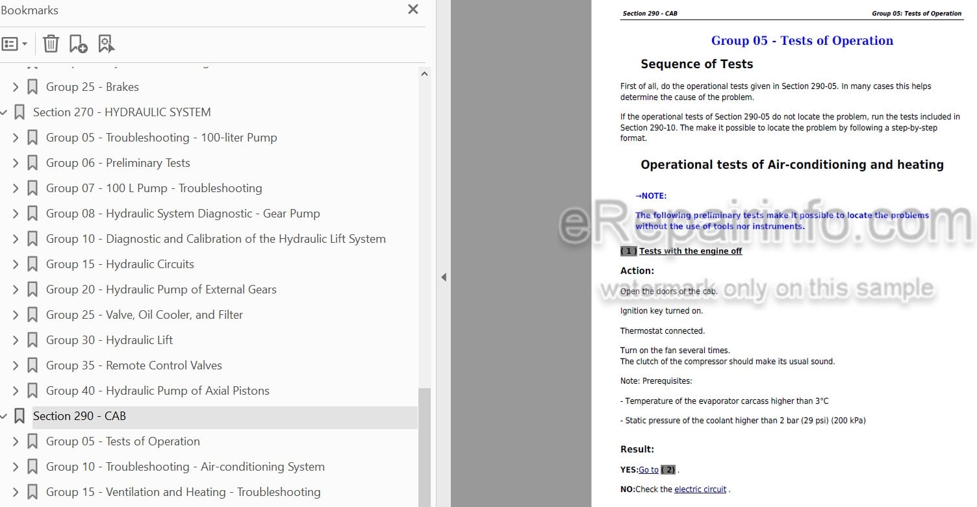This screenshot has height=507, width=977.
Task: Delete selected bookmark with trash icon
Action: 51,43
